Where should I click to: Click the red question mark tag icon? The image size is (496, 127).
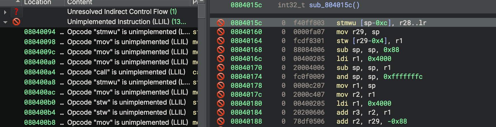pos(16,12)
